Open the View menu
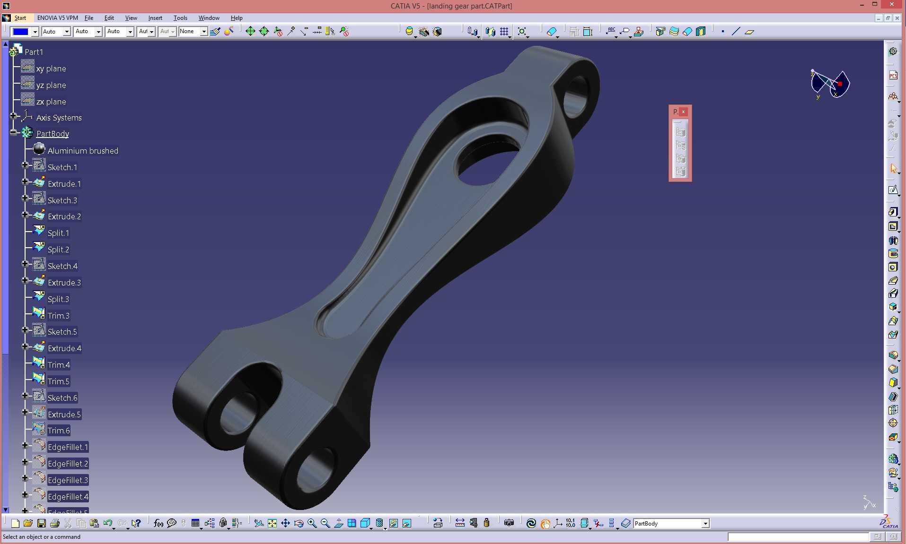Viewport: 906px width, 544px height. 131,18
